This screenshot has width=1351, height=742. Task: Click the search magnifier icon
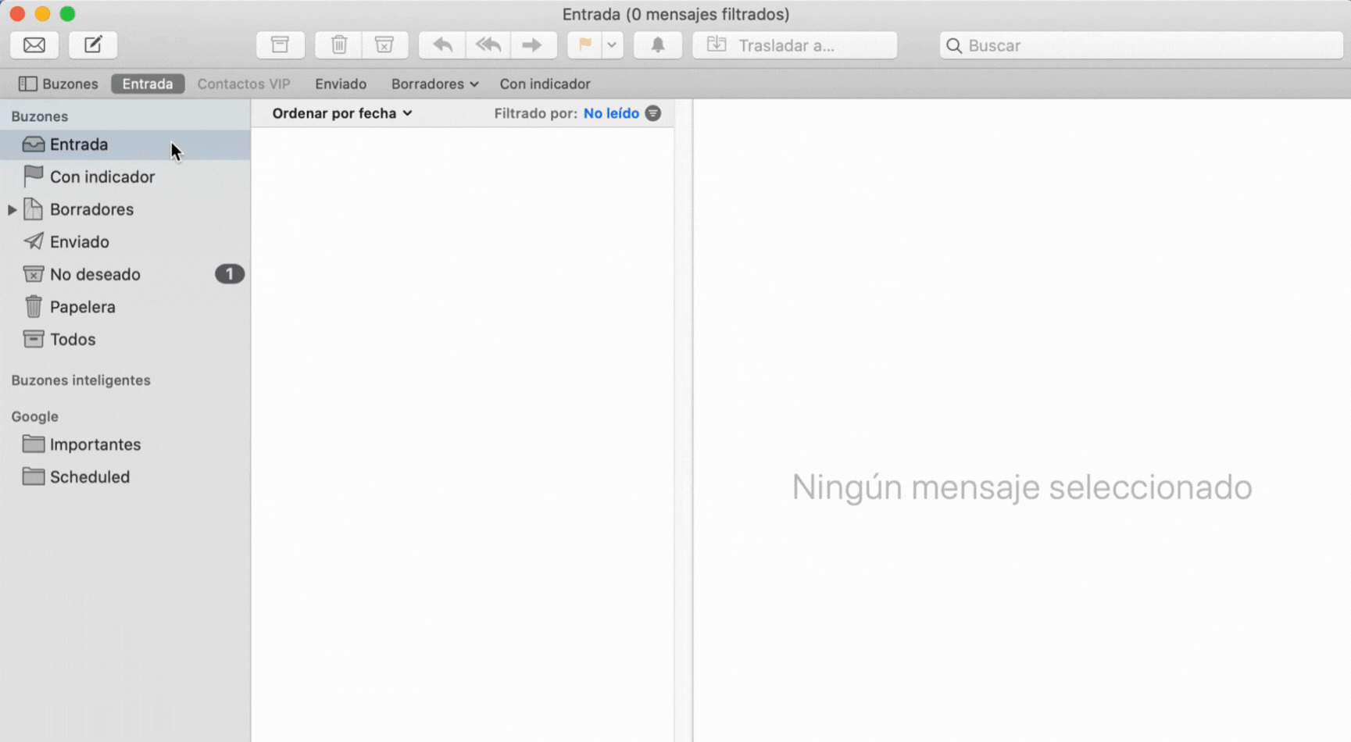coord(954,46)
